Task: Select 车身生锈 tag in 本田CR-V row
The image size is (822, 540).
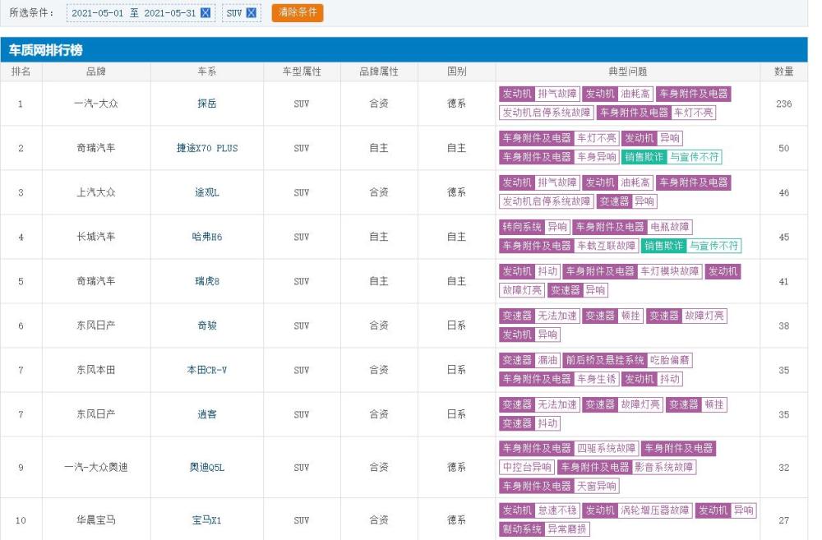Action: pos(559,379)
